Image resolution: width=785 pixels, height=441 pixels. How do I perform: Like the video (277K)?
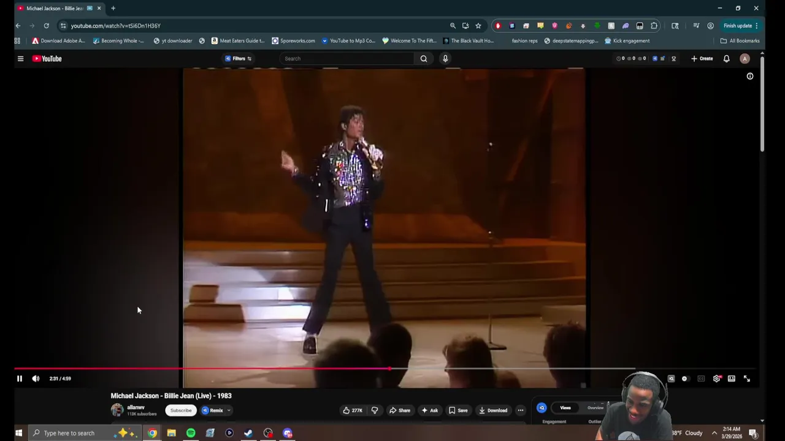tap(353, 410)
